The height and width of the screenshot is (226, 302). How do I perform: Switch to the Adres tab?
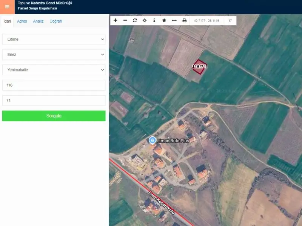22,21
